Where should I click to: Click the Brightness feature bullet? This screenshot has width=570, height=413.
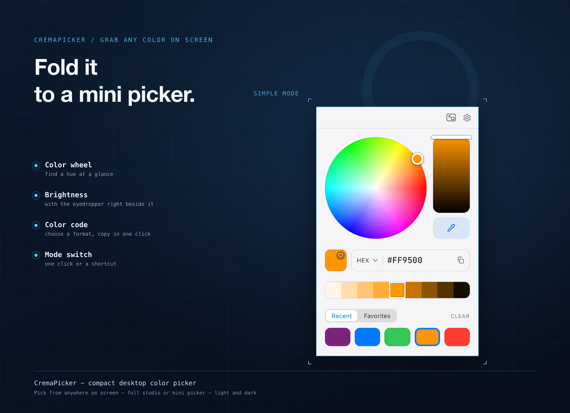tap(36, 195)
